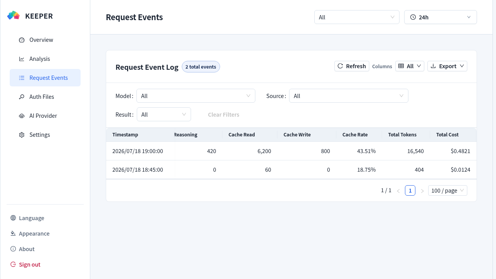The width and height of the screenshot is (496, 279).
Task: Go to Auth Files page
Action: coord(45,97)
